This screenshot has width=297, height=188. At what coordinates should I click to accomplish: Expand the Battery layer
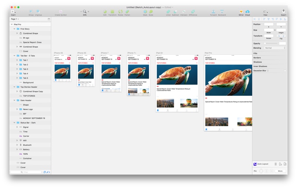[x=17, y=149]
